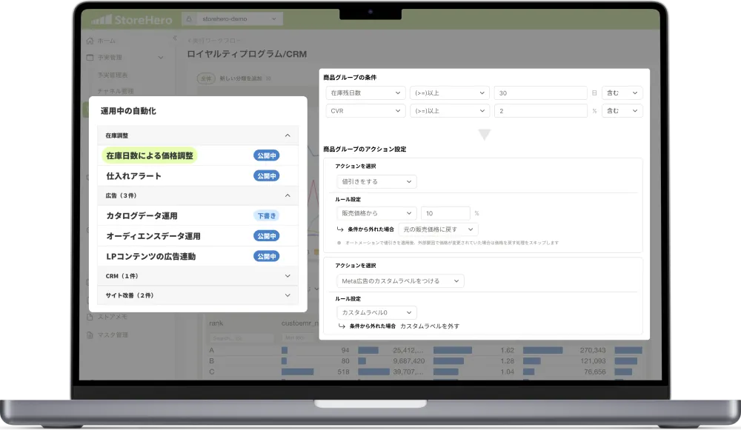Select the LPコンテンツの広告連動 automation

(x=150, y=256)
